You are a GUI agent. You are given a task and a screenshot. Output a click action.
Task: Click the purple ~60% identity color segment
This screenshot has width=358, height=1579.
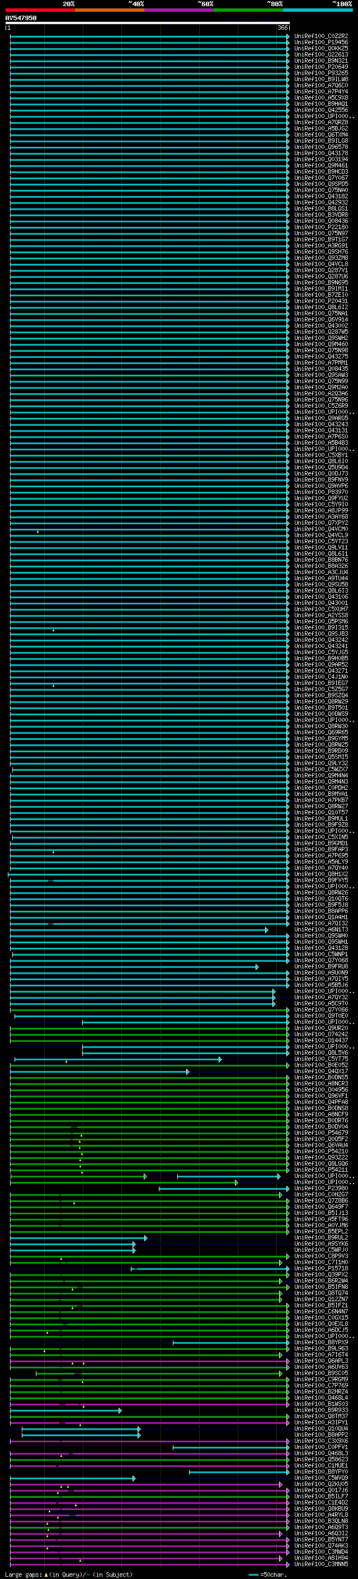point(180,10)
